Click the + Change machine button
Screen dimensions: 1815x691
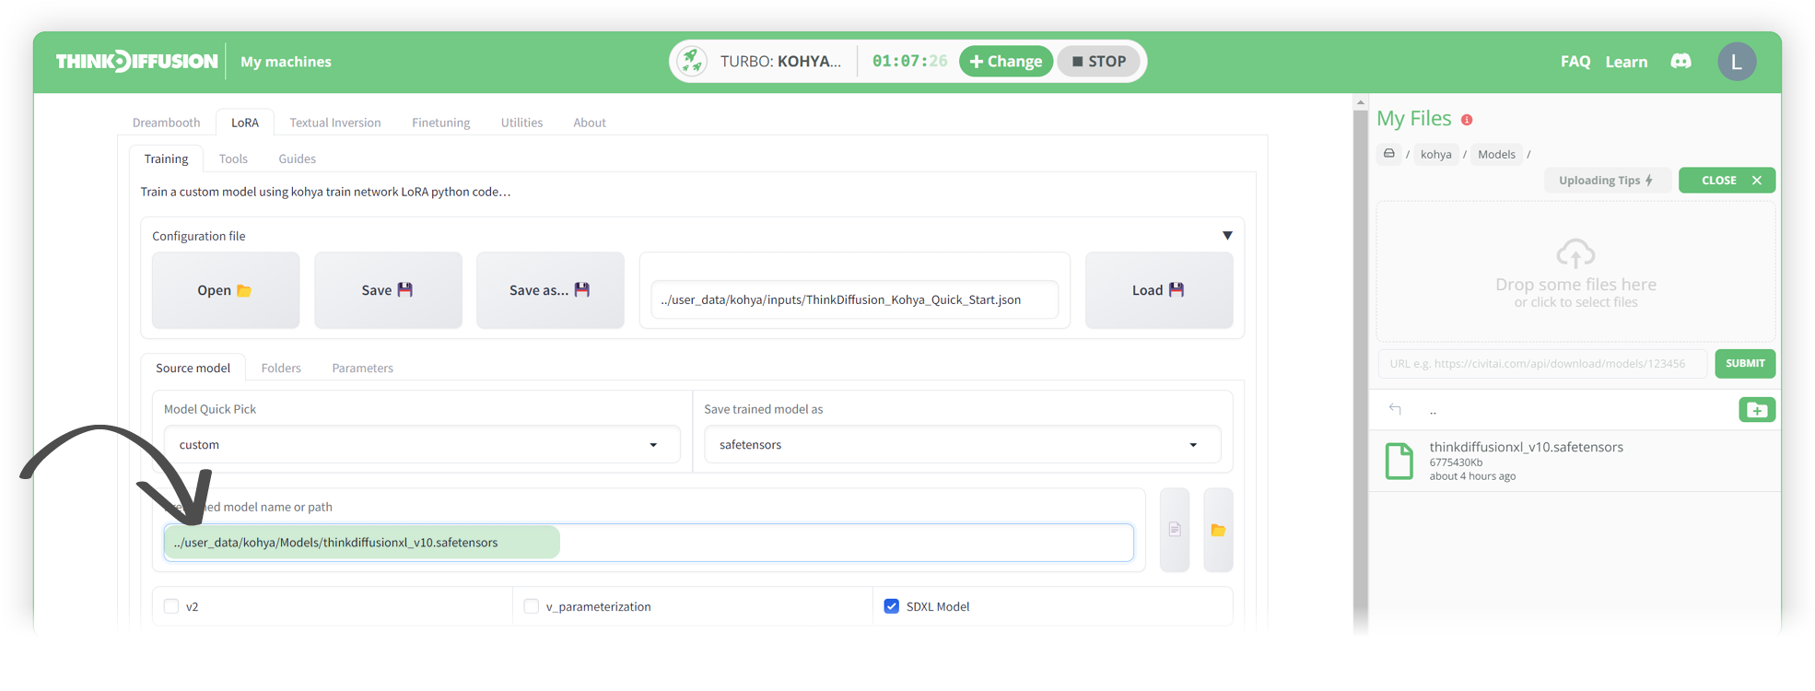click(1006, 62)
